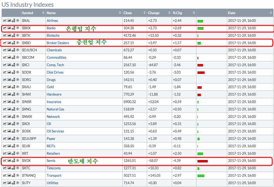Screen dimensions: 274x187
Task: Open the point & figure icon for Oil
Action: click(13, 124)
